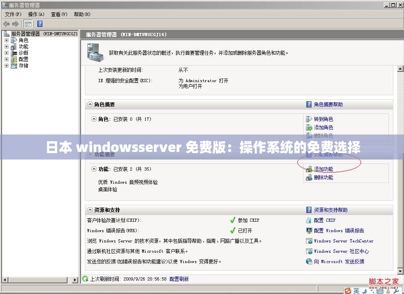Click the 删除功能 link

tap(323, 177)
